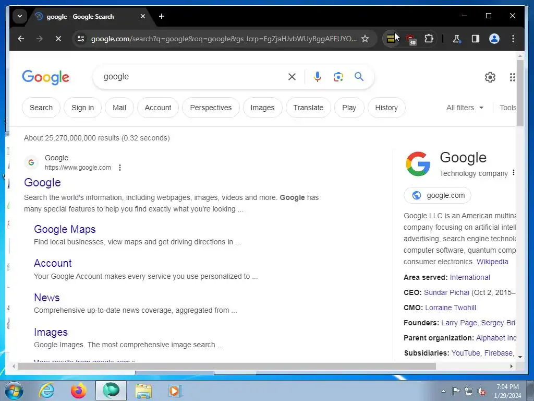This screenshot has width=534, height=401.
Task: Open the Tools option
Action: [x=508, y=108]
